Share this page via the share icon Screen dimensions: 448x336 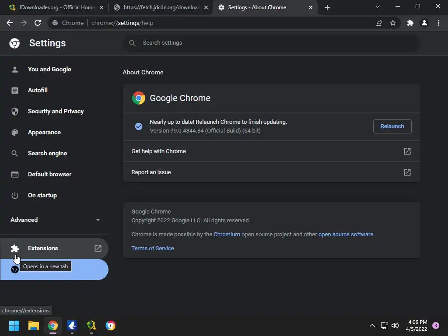point(379,23)
